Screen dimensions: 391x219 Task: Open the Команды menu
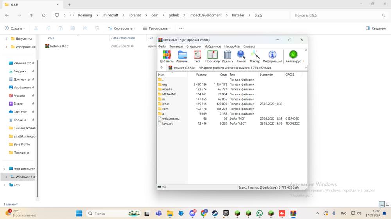176,46
